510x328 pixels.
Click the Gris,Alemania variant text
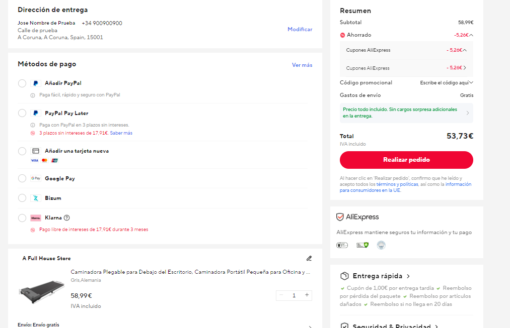86,280
